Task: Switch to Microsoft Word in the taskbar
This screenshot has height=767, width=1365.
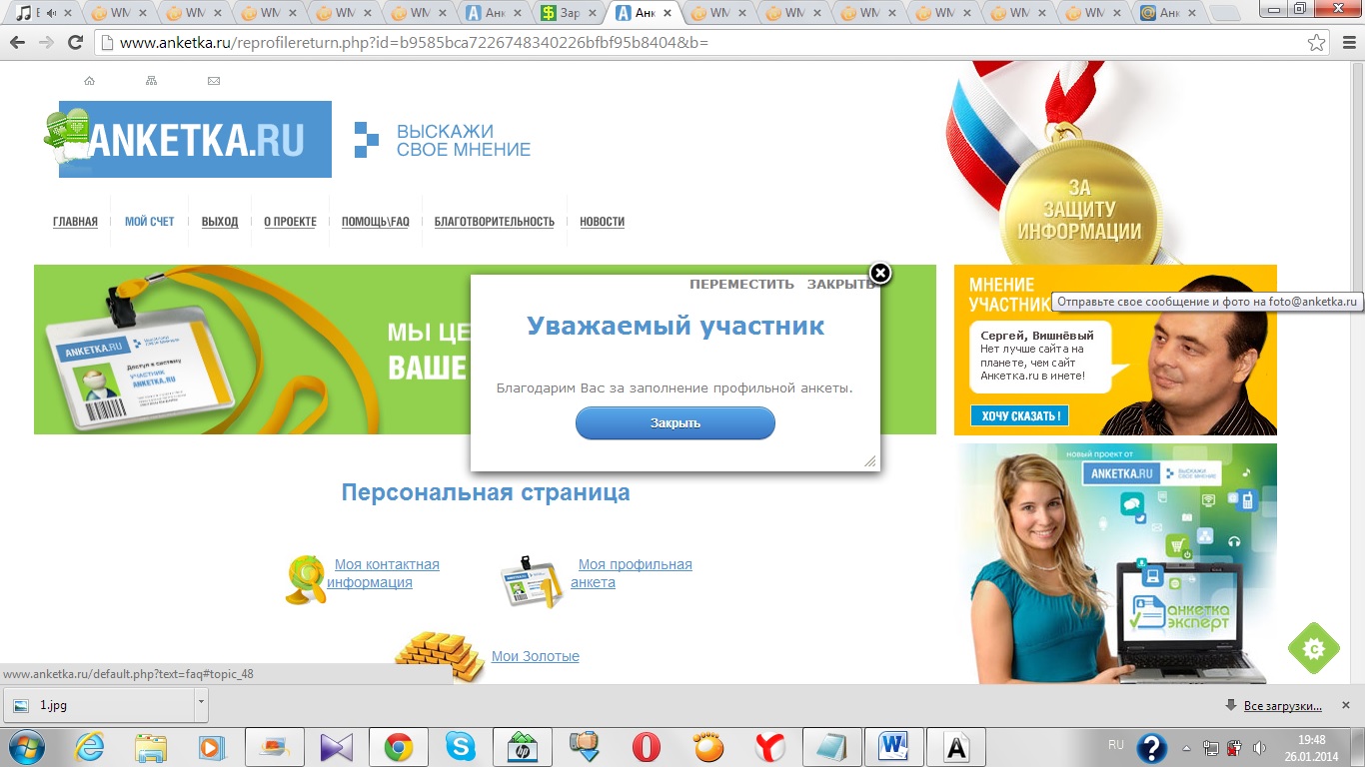Action: [x=894, y=747]
